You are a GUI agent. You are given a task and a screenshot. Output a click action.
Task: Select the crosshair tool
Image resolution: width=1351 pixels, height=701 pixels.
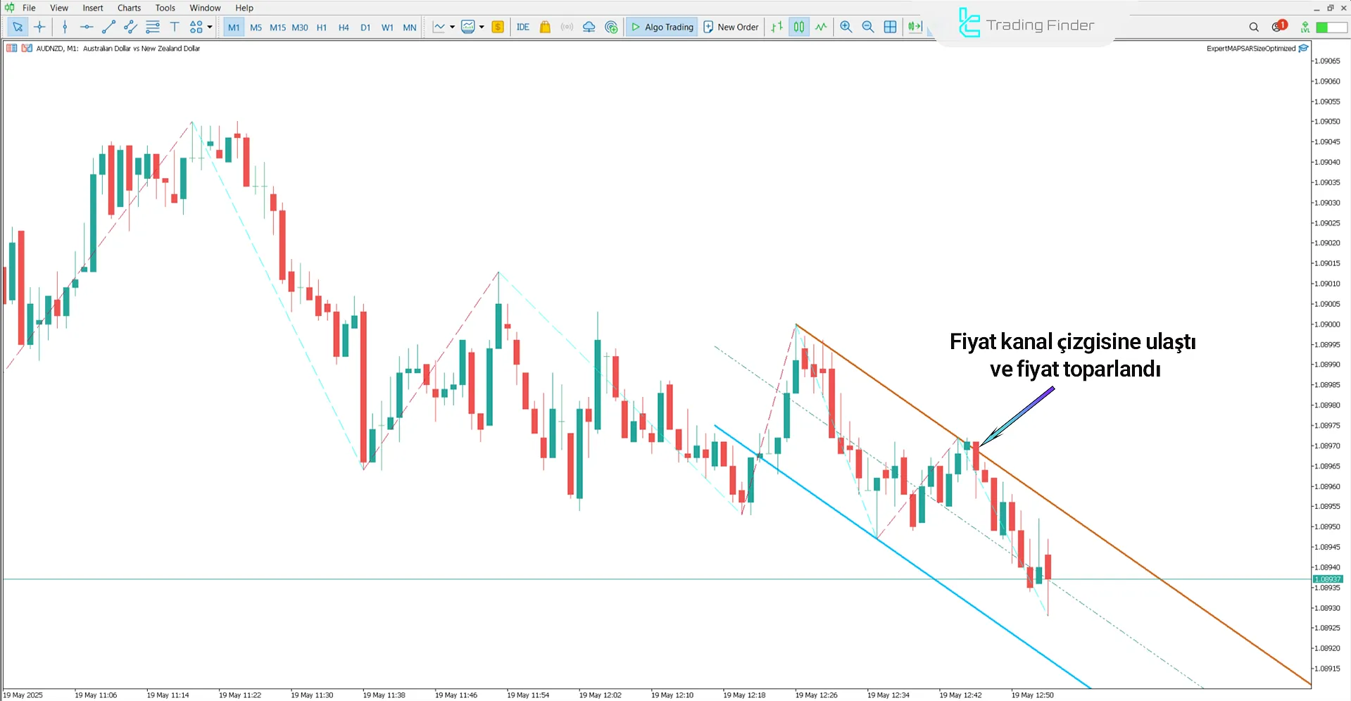pos(39,27)
